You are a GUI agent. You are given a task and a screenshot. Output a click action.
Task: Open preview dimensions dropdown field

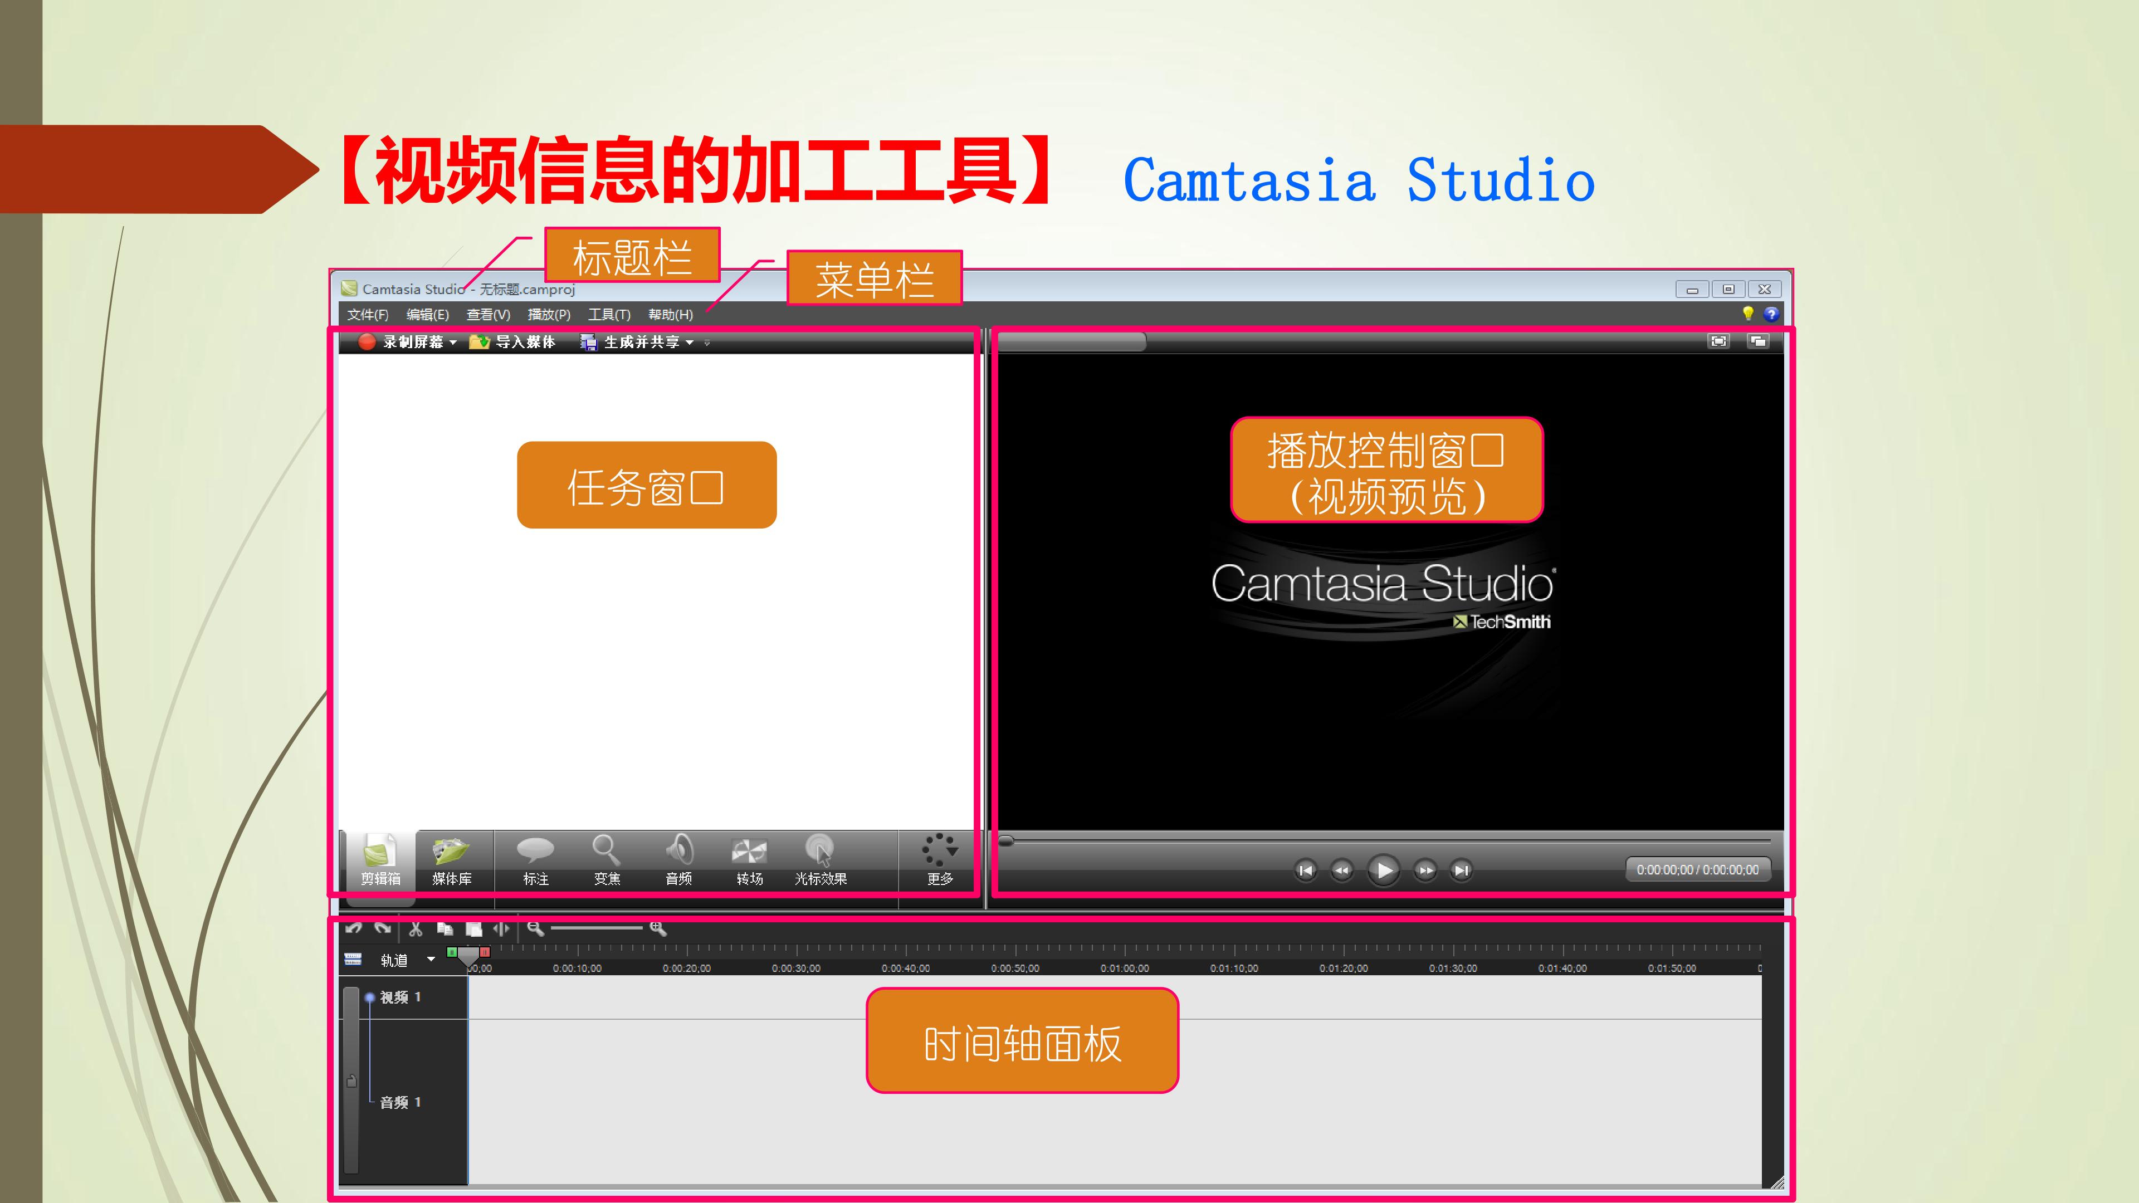1071,342
